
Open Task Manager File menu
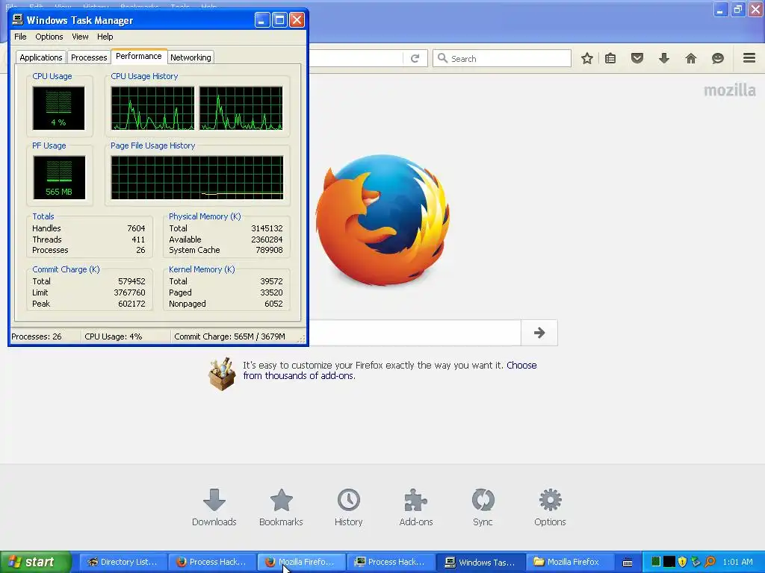[20, 37]
